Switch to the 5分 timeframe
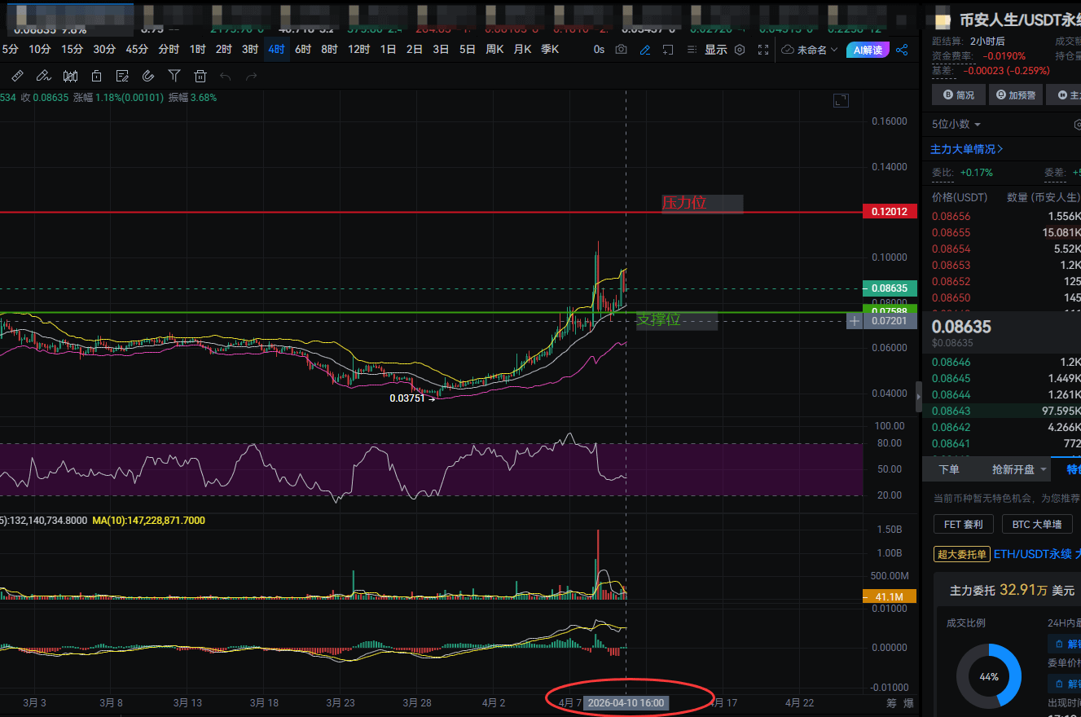This screenshot has width=1081, height=717. coord(11,49)
